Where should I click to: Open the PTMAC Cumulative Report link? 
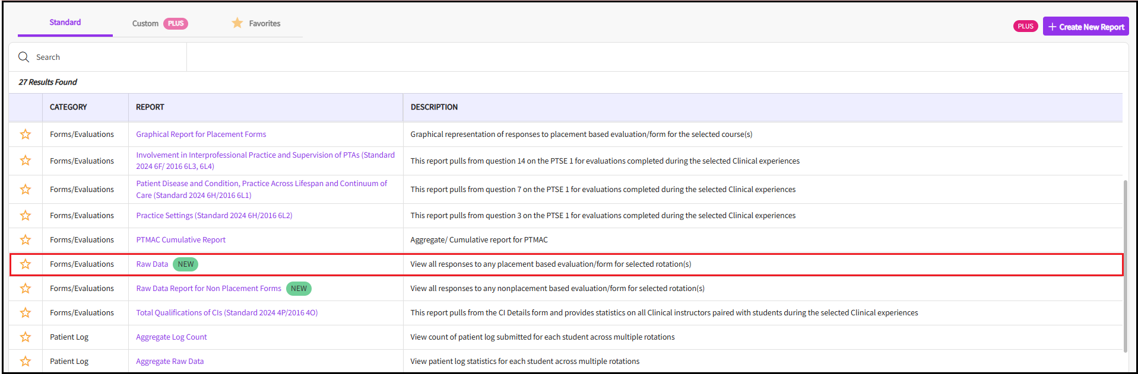pos(180,240)
